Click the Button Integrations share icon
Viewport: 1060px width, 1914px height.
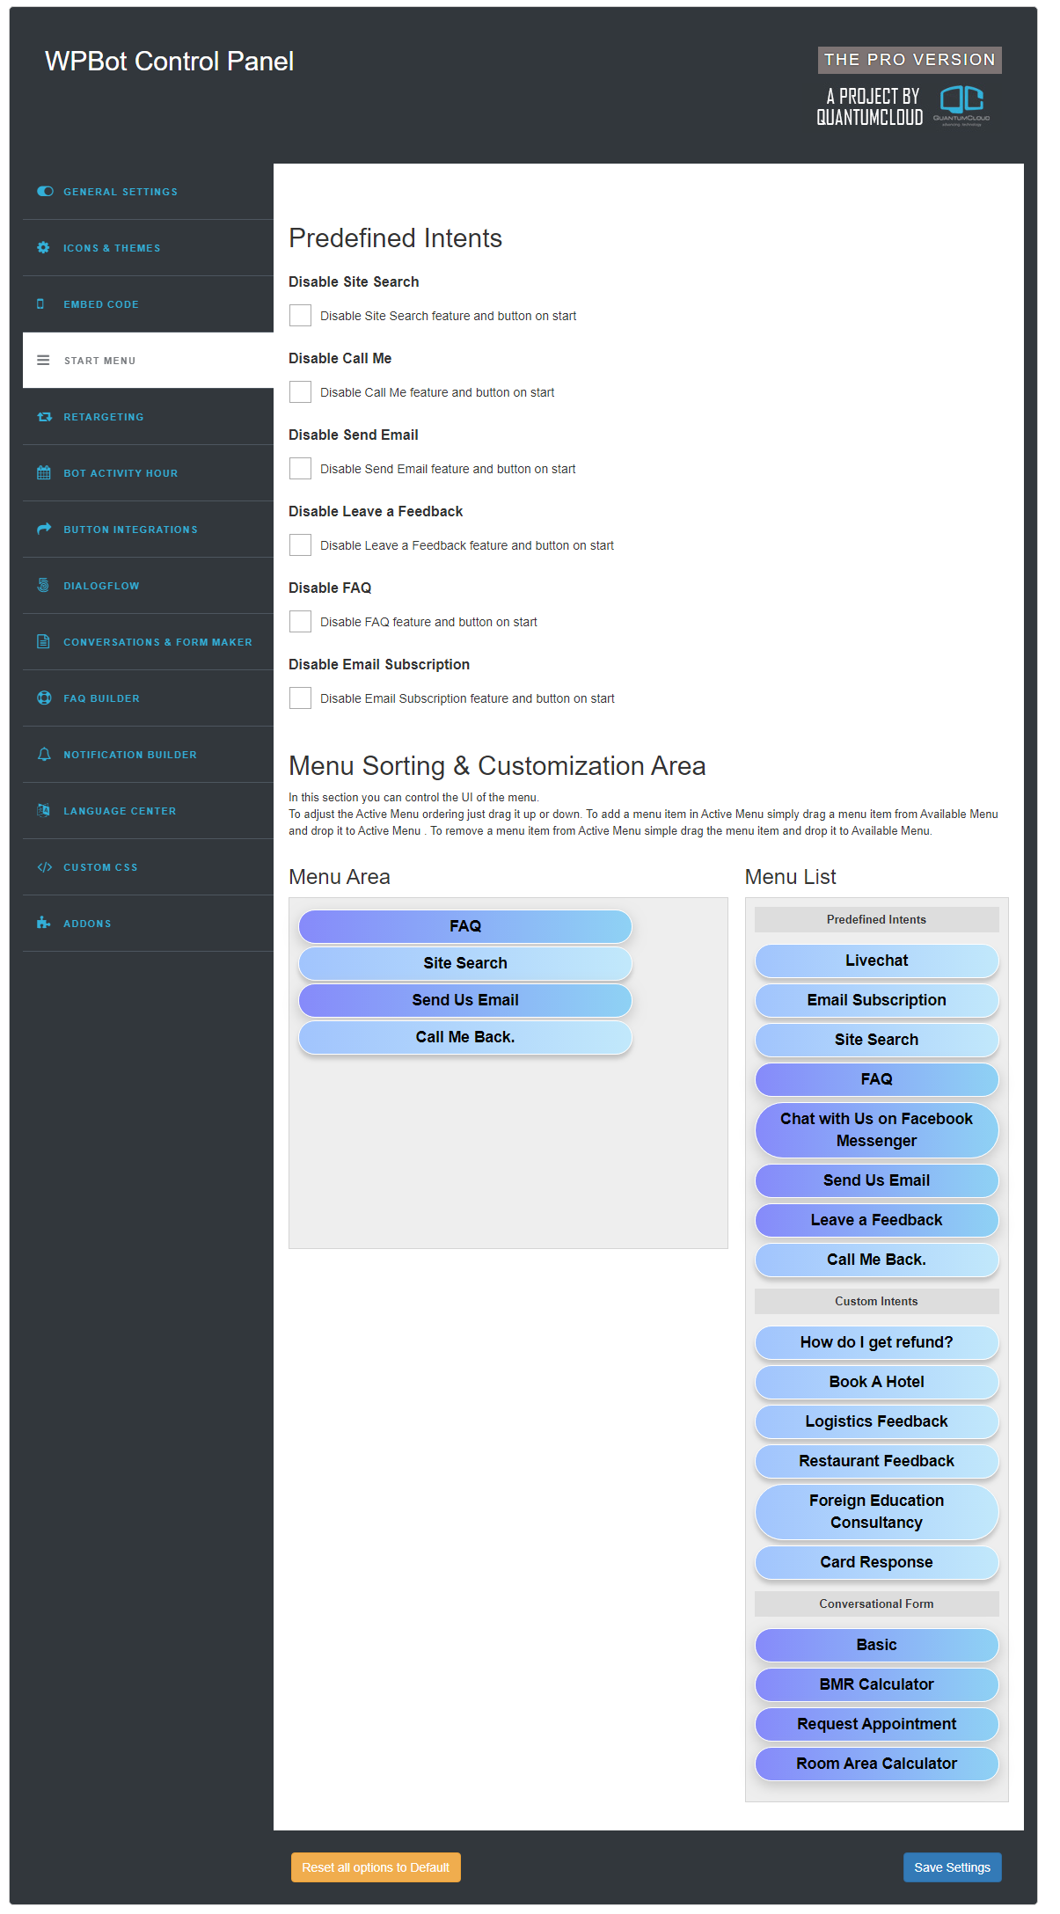click(x=44, y=529)
